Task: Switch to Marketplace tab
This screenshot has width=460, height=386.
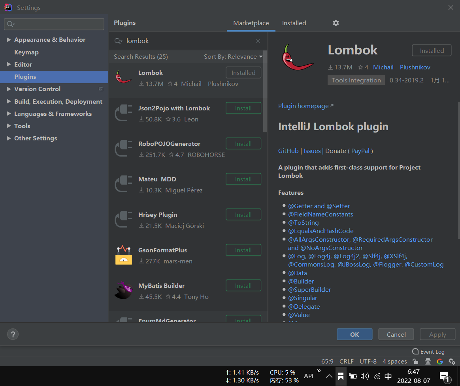Action: click(x=251, y=23)
